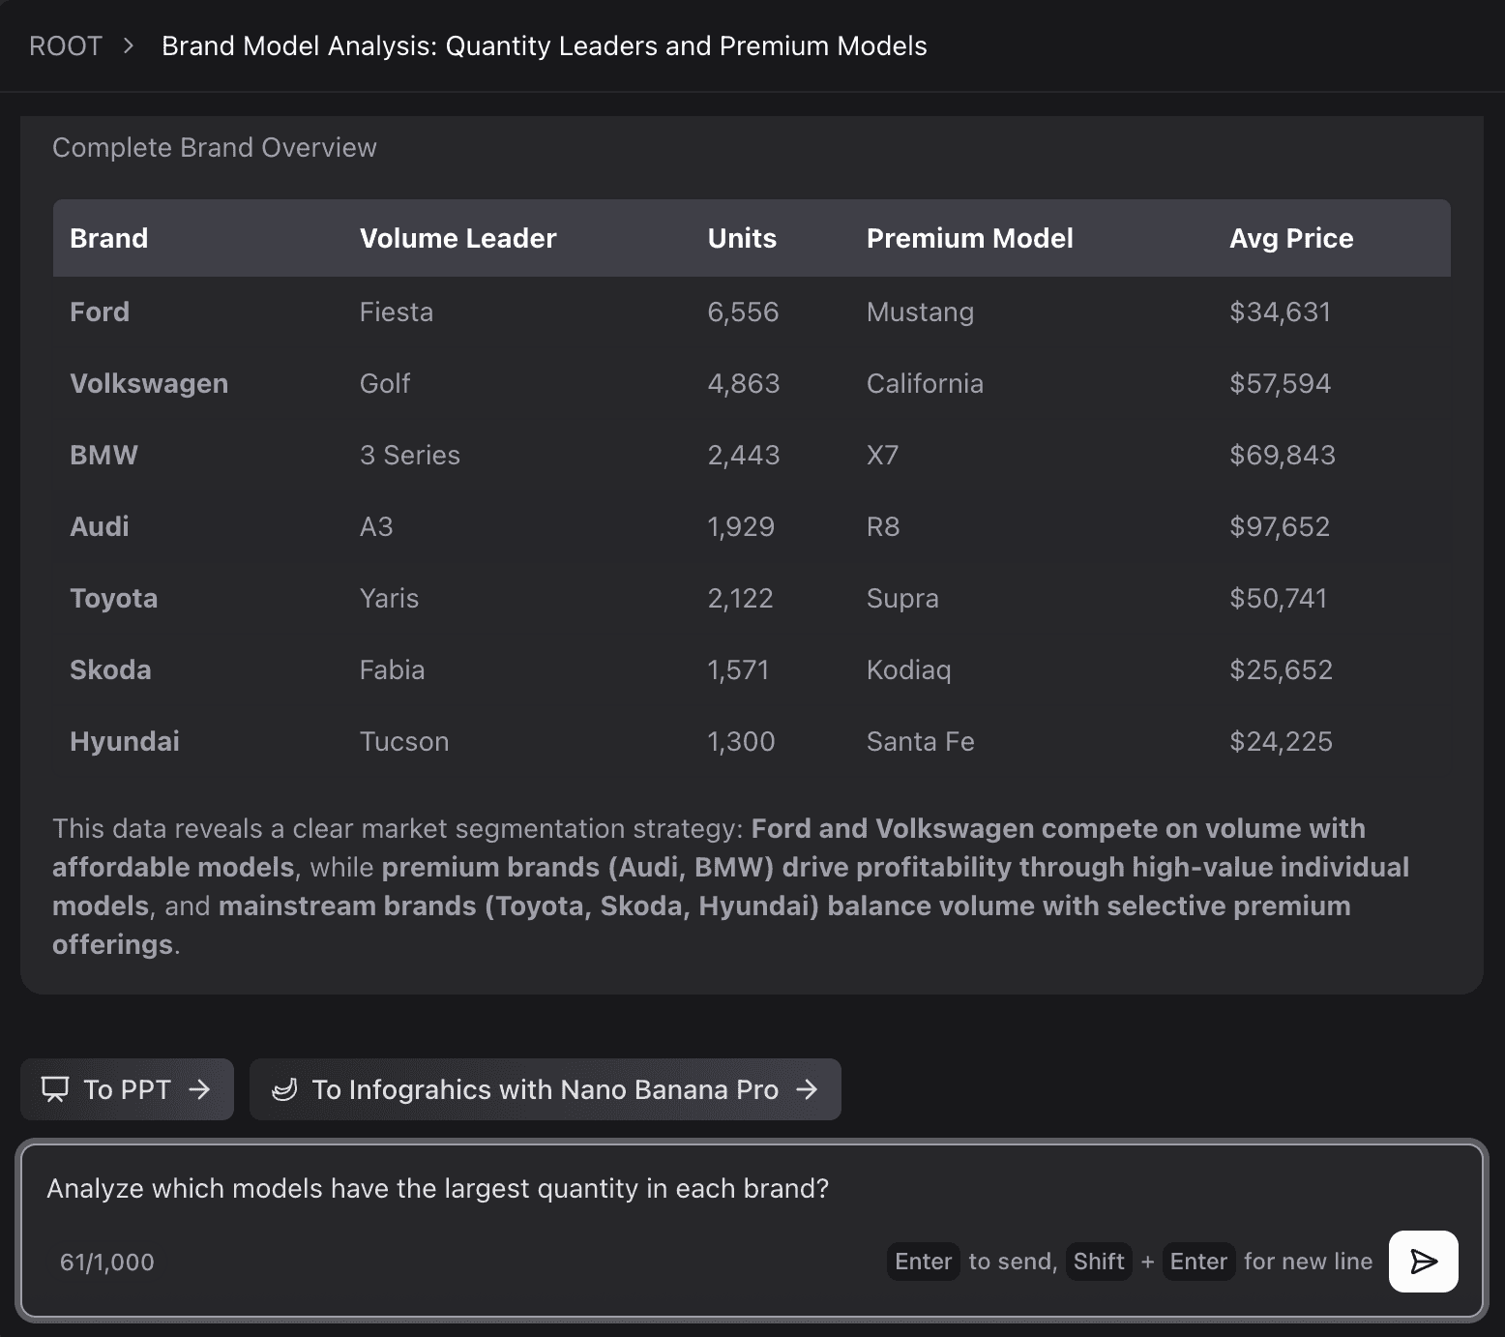
Task: Click the send message arrow icon
Action: (x=1423, y=1261)
